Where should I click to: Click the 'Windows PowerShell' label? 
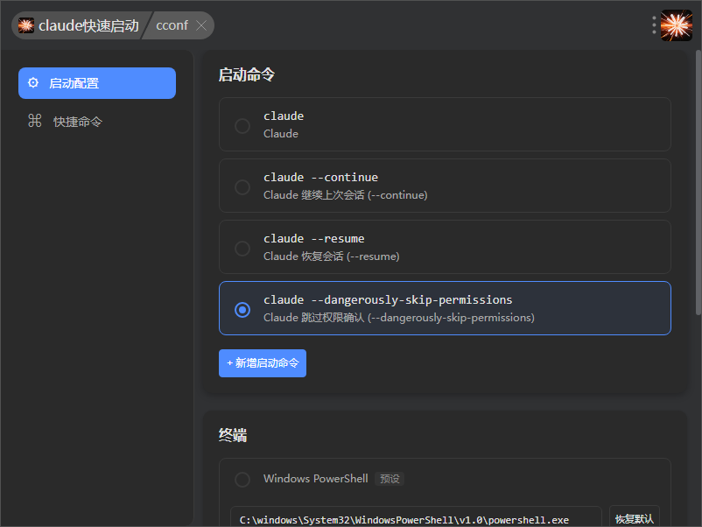[316, 479]
